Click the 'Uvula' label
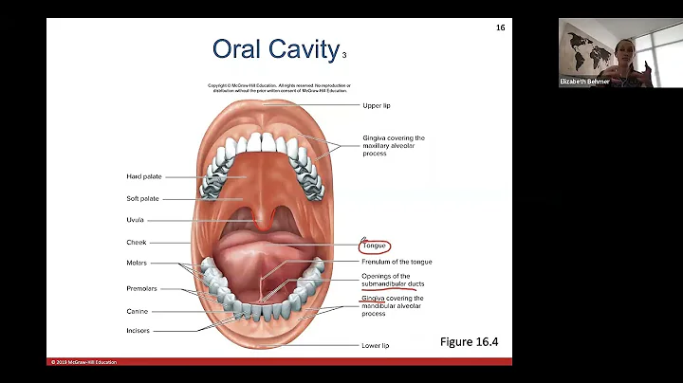Image resolution: width=683 pixels, height=383 pixels. (x=135, y=220)
